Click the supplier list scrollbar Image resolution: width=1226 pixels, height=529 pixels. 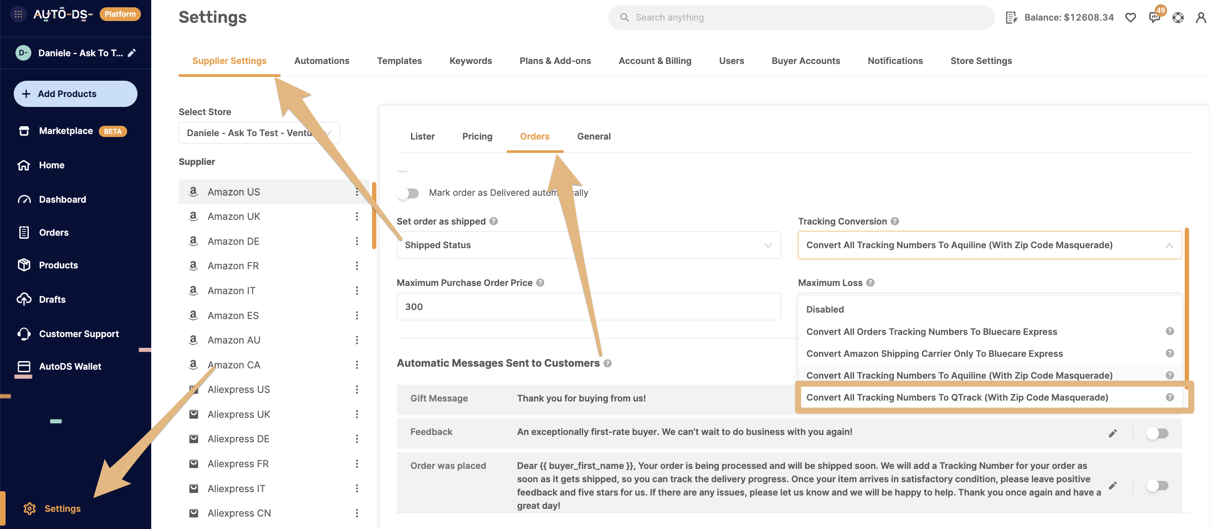tap(374, 216)
